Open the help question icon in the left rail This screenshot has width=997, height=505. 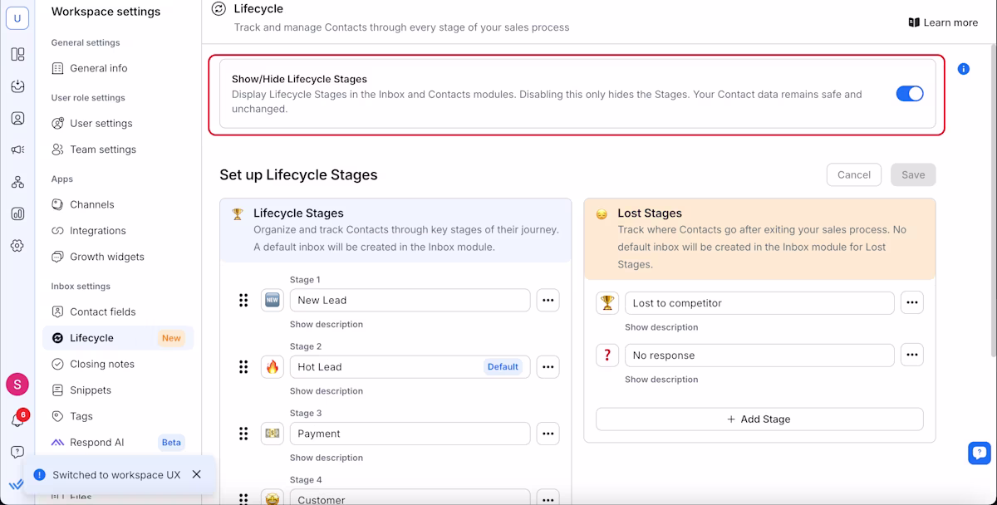tap(17, 452)
